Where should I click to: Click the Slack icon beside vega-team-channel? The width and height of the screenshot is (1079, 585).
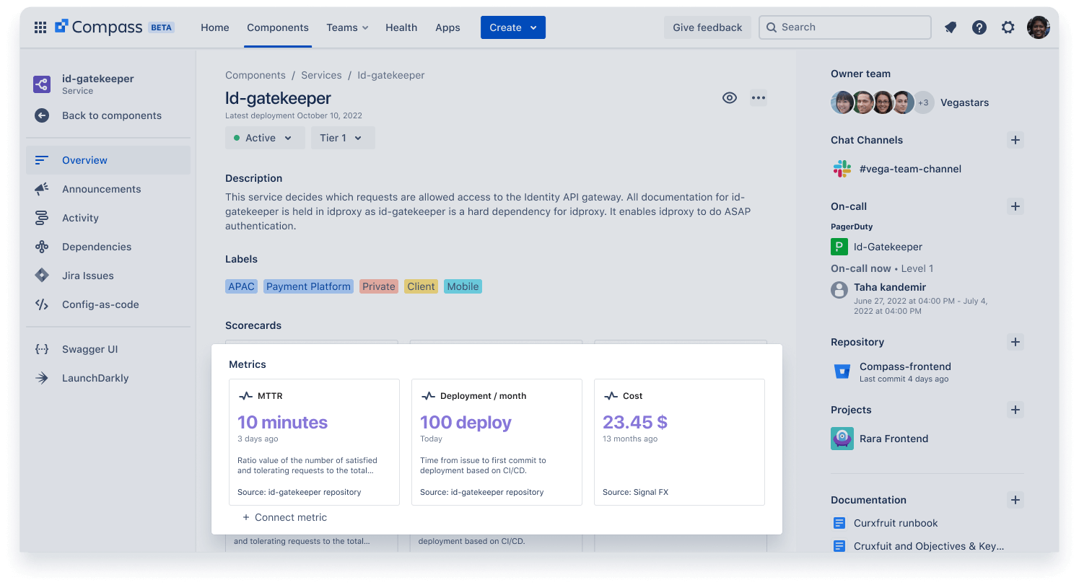click(x=842, y=168)
